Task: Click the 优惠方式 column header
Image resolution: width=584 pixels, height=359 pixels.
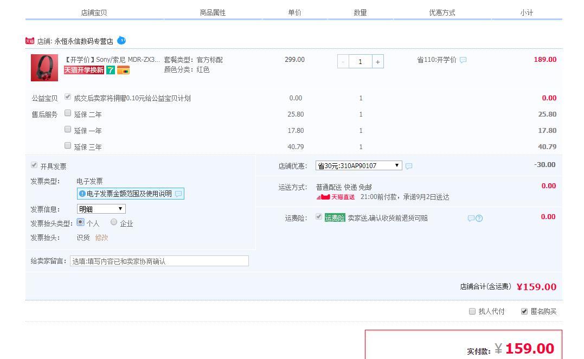Action: [x=442, y=12]
